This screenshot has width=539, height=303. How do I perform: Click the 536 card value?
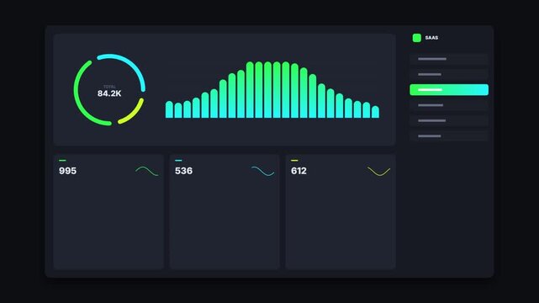pyautogui.click(x=184, y=171)
